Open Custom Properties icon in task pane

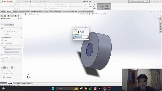pyautogui.click(x=160, y=29)
